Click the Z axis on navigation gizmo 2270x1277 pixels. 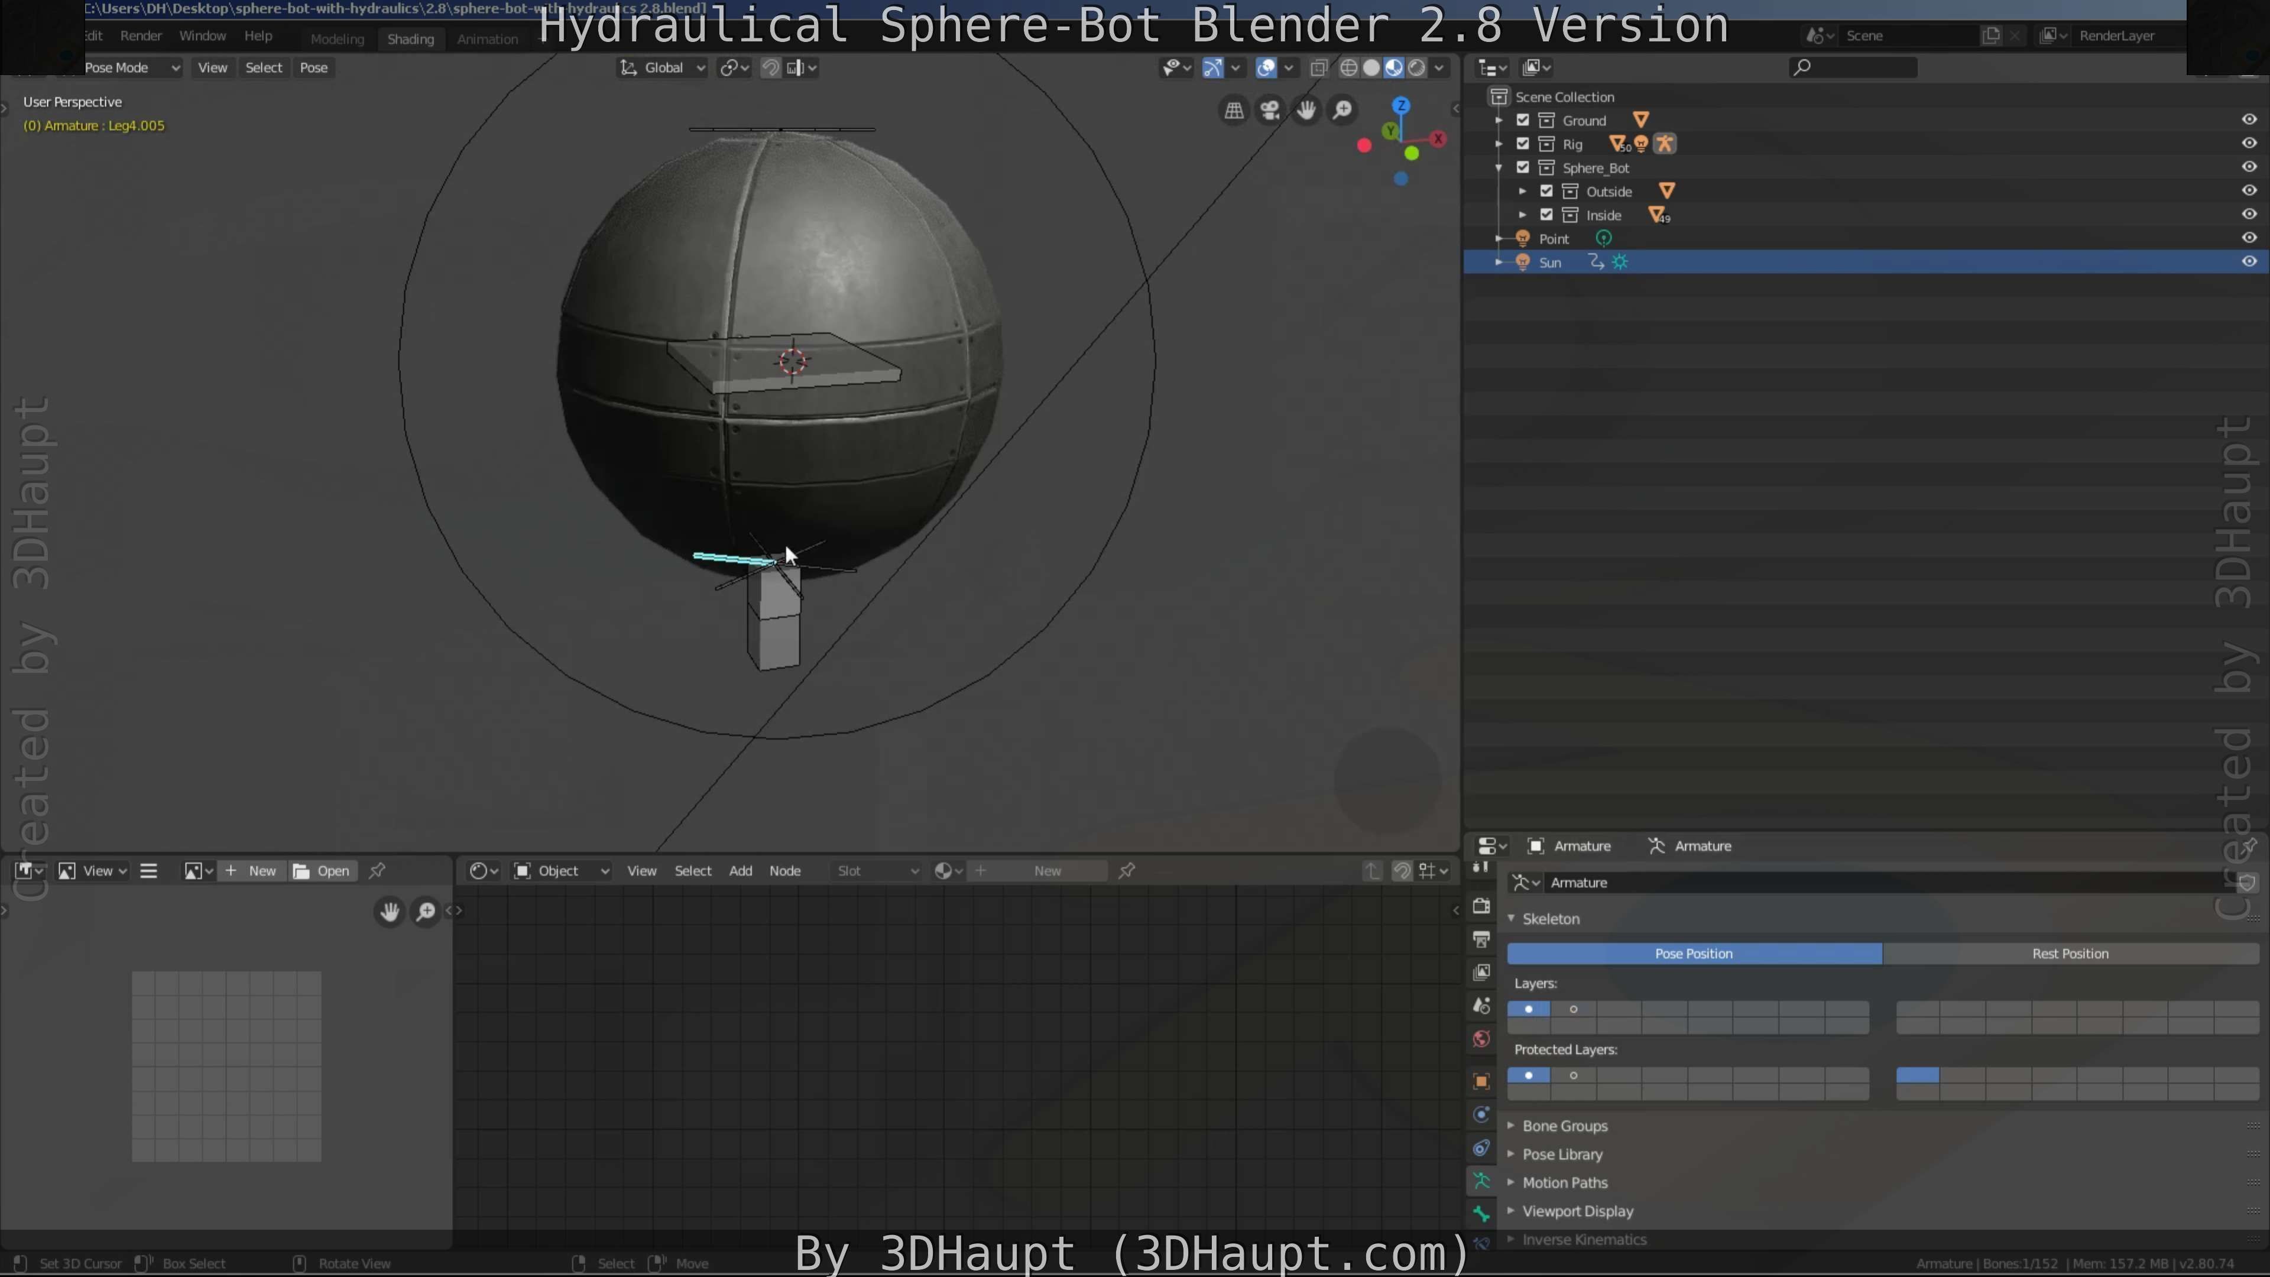[1401, 106]
